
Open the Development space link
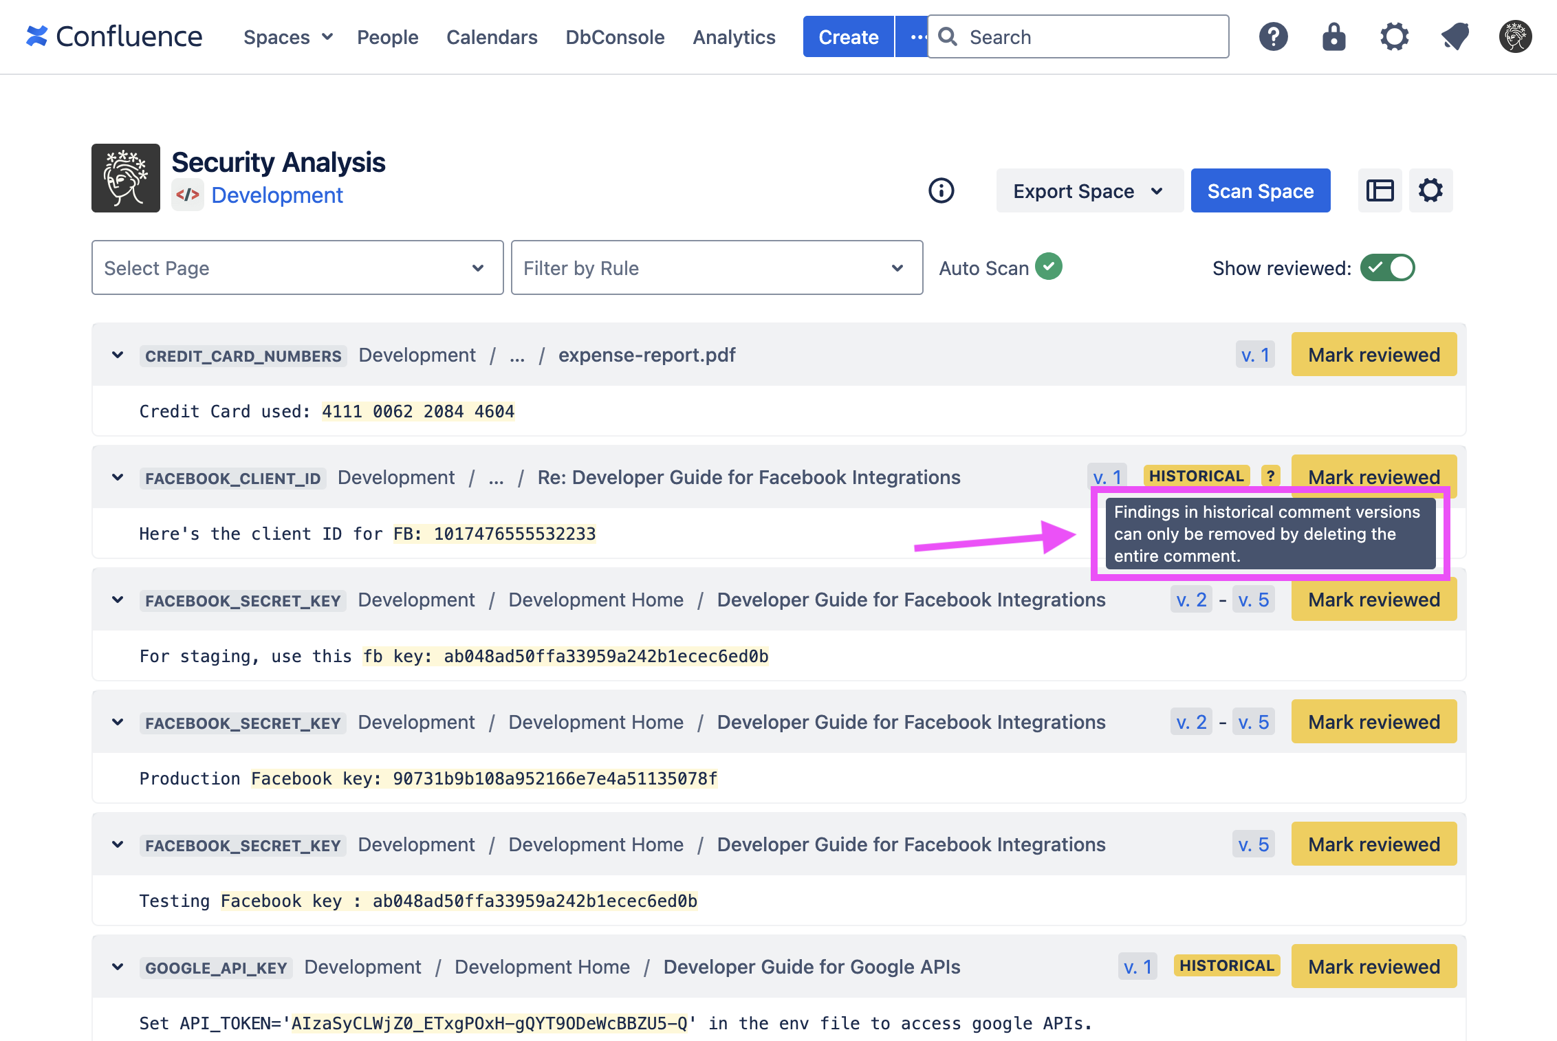point(276,195)
